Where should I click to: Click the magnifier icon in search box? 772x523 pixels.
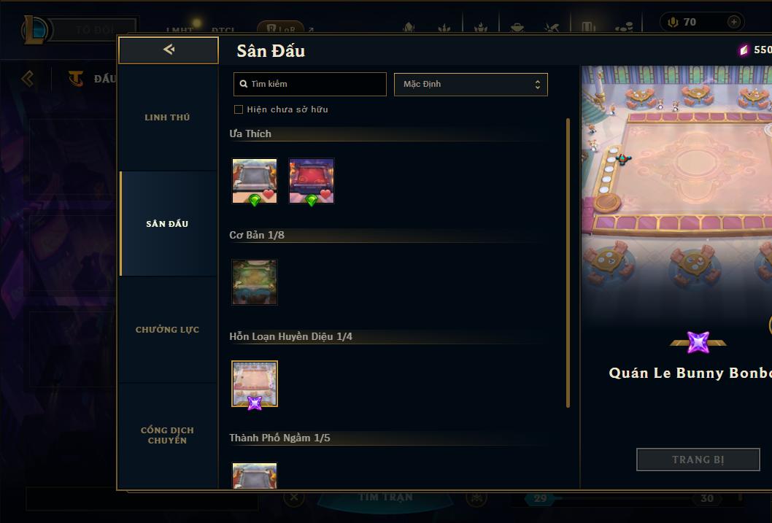(243, 84)
